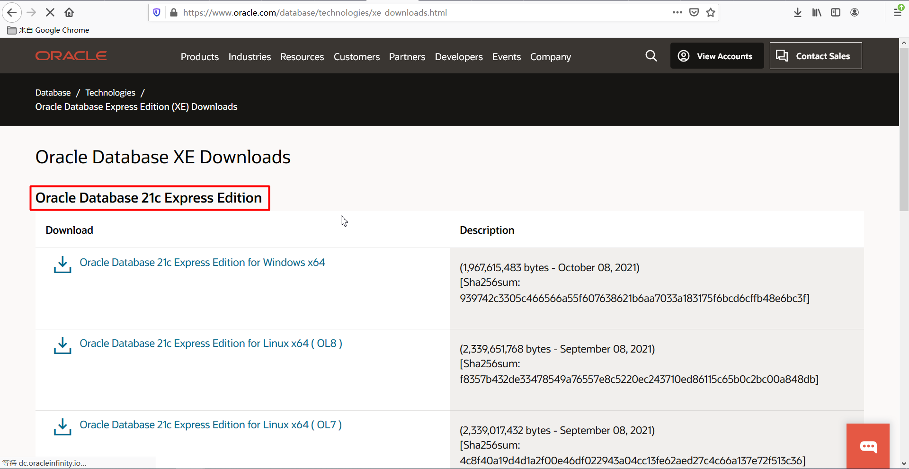Click '(2,339,651,768 bytes - September 08, 2021)' text

(x=557, y=349)
